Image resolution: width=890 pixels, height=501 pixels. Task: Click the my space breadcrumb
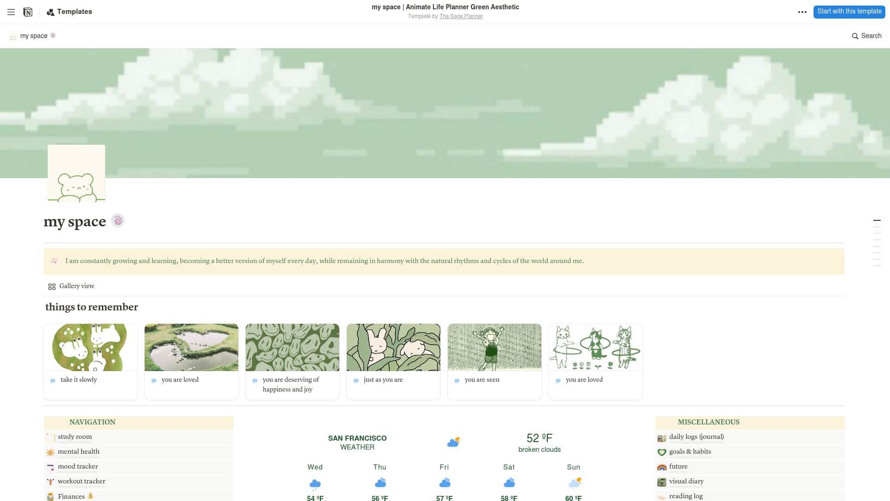[33, 36]
